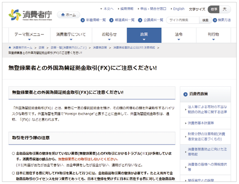Viewport: 239px width, 184px height.
Task: Jump to 本文へ link
Action: pos(108,9)
